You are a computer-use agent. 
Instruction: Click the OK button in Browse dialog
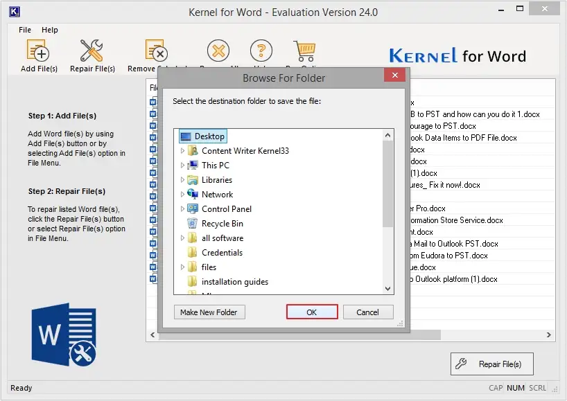click(312, 312)
